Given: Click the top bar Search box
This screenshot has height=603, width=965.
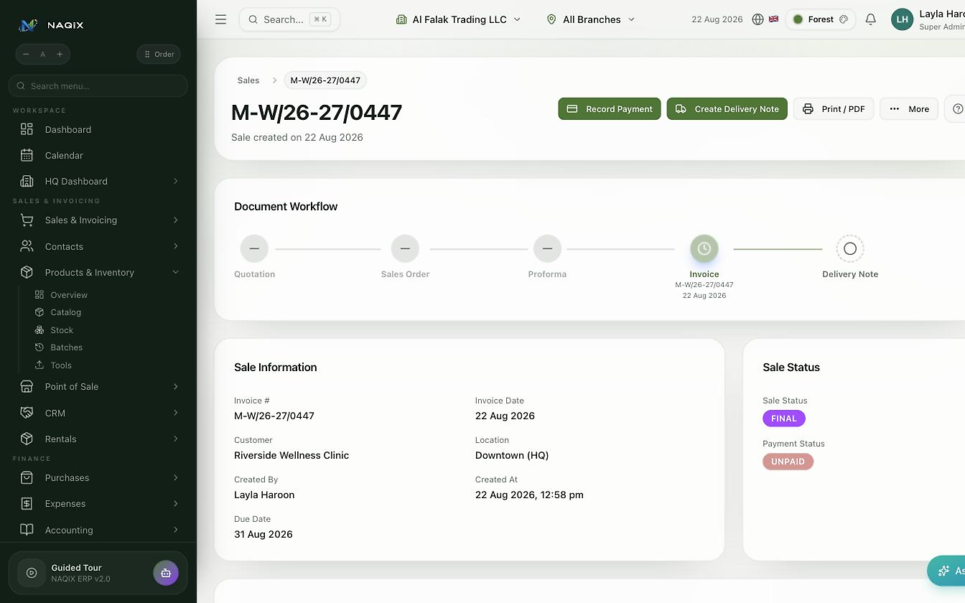Looking at the screenshot, I should 289,19.
